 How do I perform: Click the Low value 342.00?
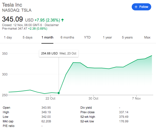pyautogui.click(x=46, y=117)
